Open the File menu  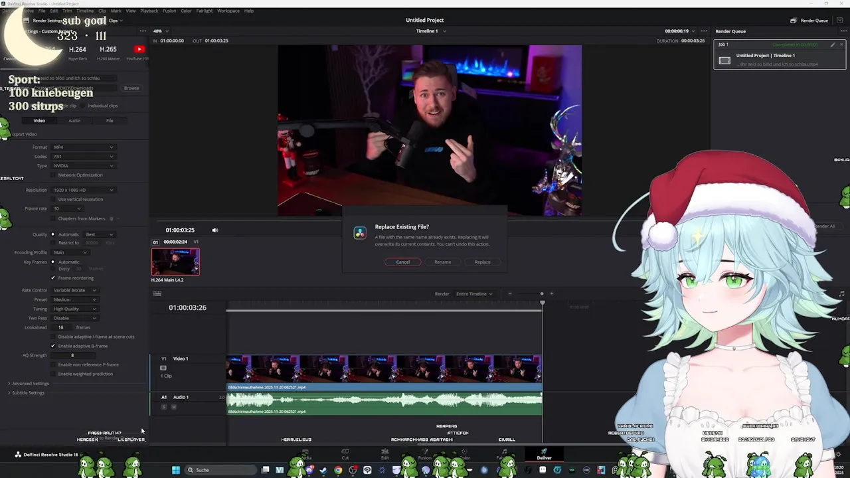[42, 11]
